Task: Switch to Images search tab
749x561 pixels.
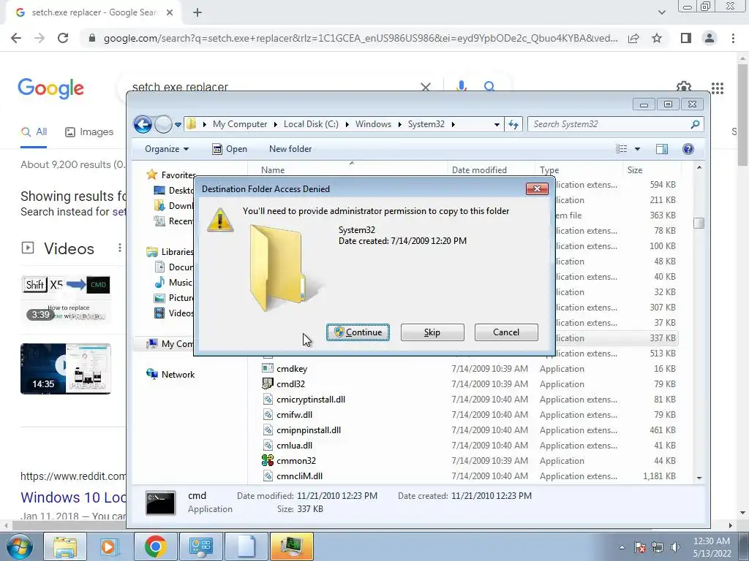Action: (89, 132)
